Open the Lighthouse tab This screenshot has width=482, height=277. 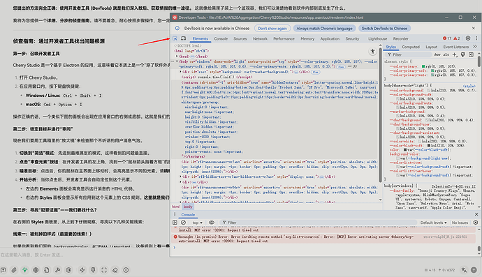click(378, 38)
